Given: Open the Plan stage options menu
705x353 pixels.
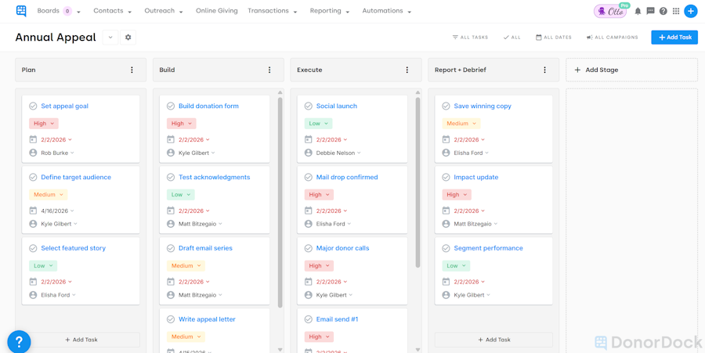Looking at the screenshot, I should 132,70.
